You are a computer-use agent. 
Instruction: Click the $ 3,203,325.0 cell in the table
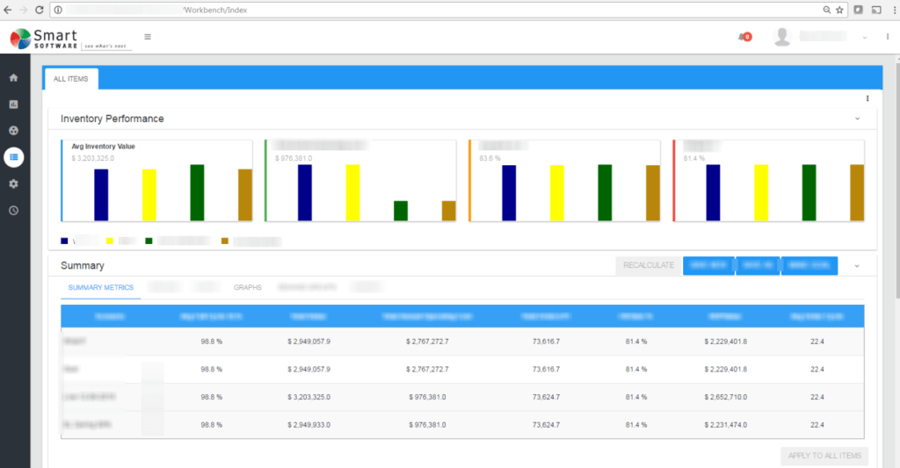(x=308, y=397)
